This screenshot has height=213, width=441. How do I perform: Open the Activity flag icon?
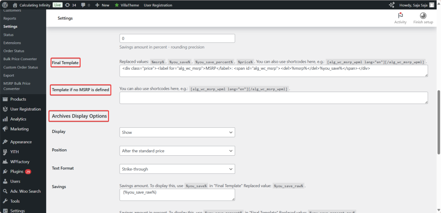coord(400,16)
